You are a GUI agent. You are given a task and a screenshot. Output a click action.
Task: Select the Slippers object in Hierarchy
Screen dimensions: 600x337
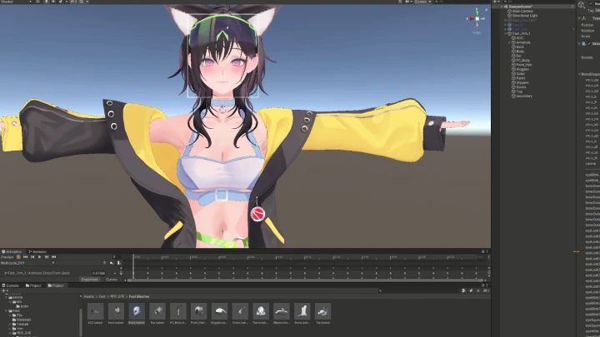tap(522, 82)
